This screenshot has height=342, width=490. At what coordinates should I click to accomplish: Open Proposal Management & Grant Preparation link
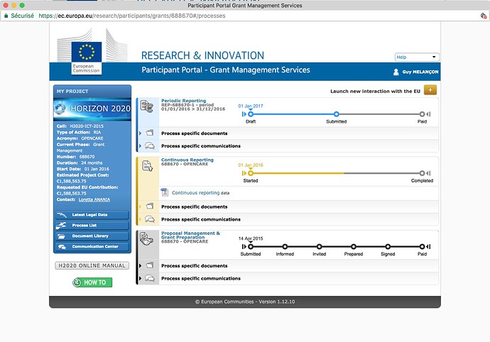pyautogui.click(x=190, y=235)
